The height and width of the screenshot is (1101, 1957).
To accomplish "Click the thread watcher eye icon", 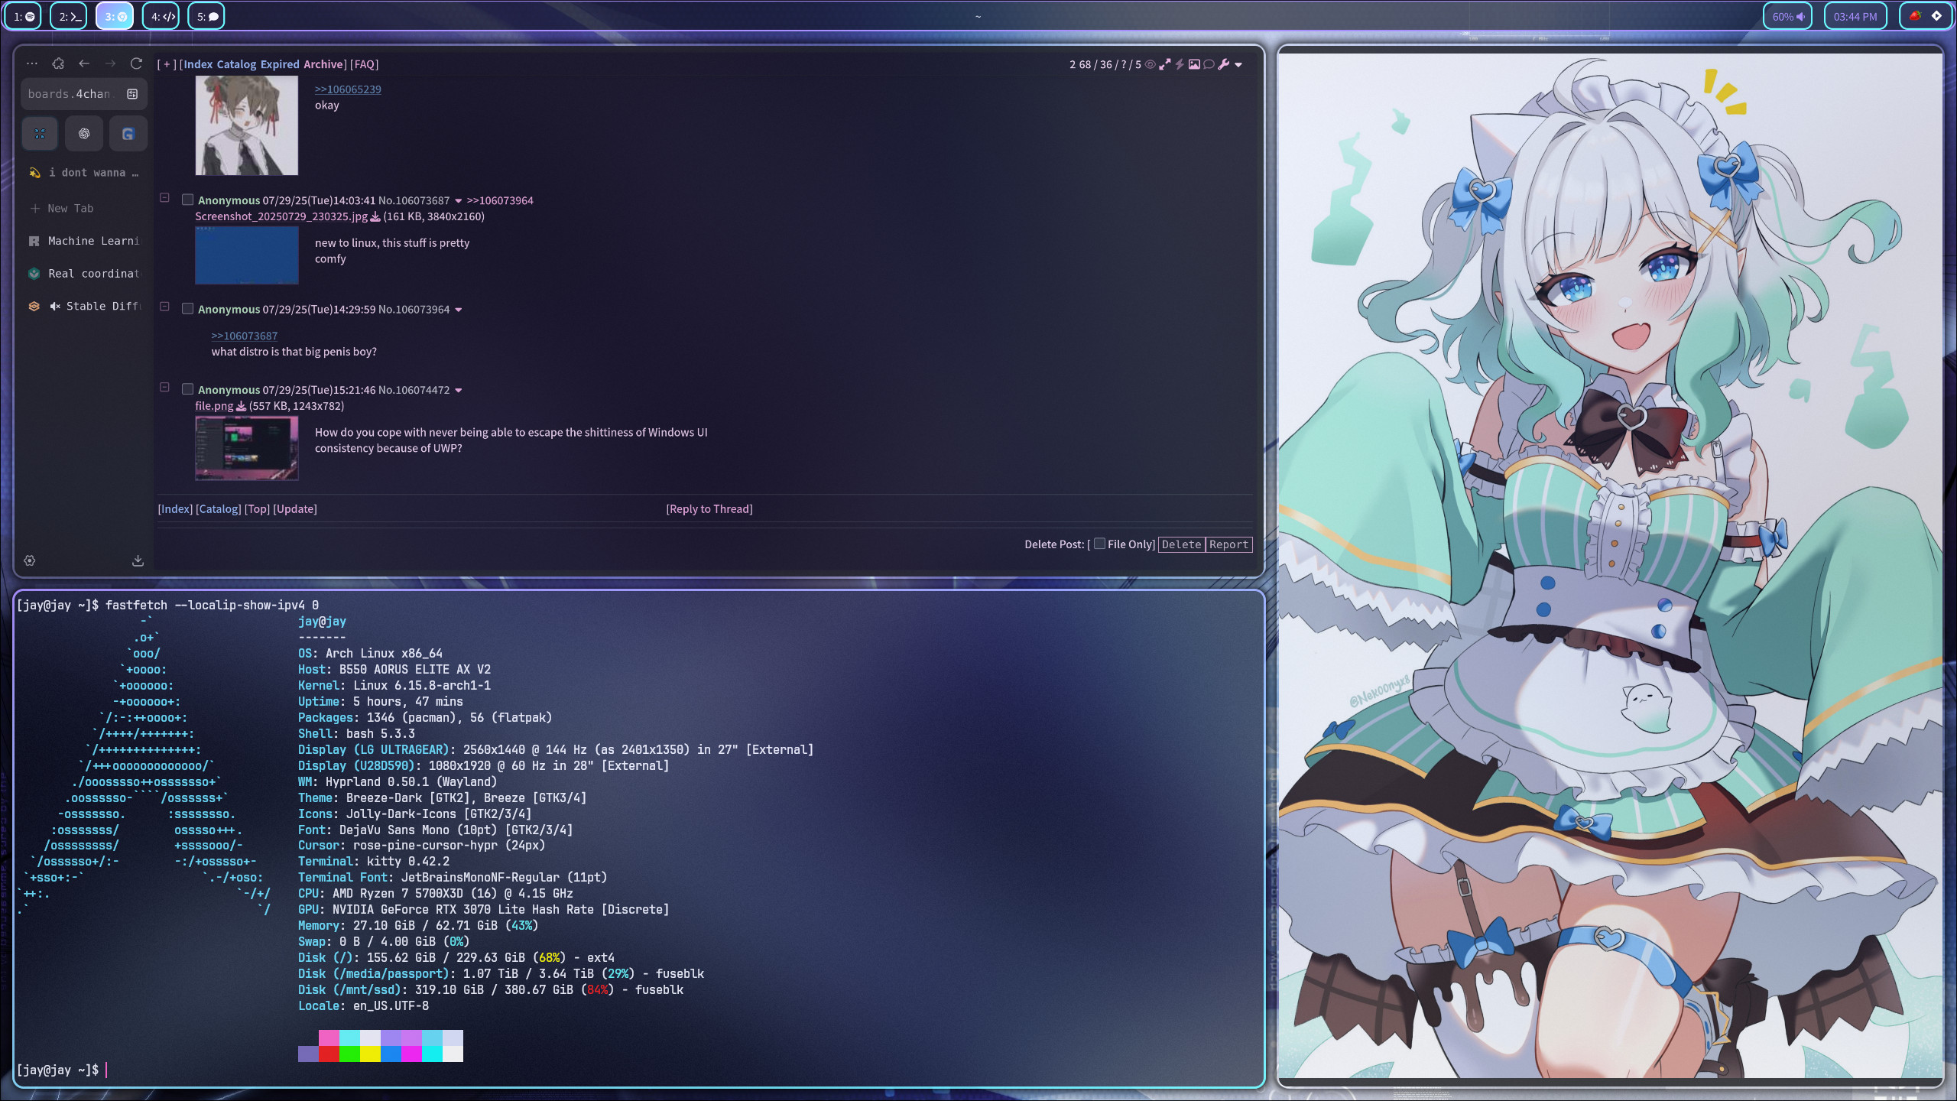I will click(1150, 64).
